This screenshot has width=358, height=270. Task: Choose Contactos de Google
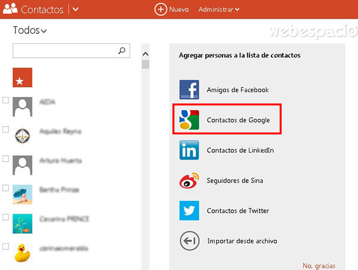point(238,120)
